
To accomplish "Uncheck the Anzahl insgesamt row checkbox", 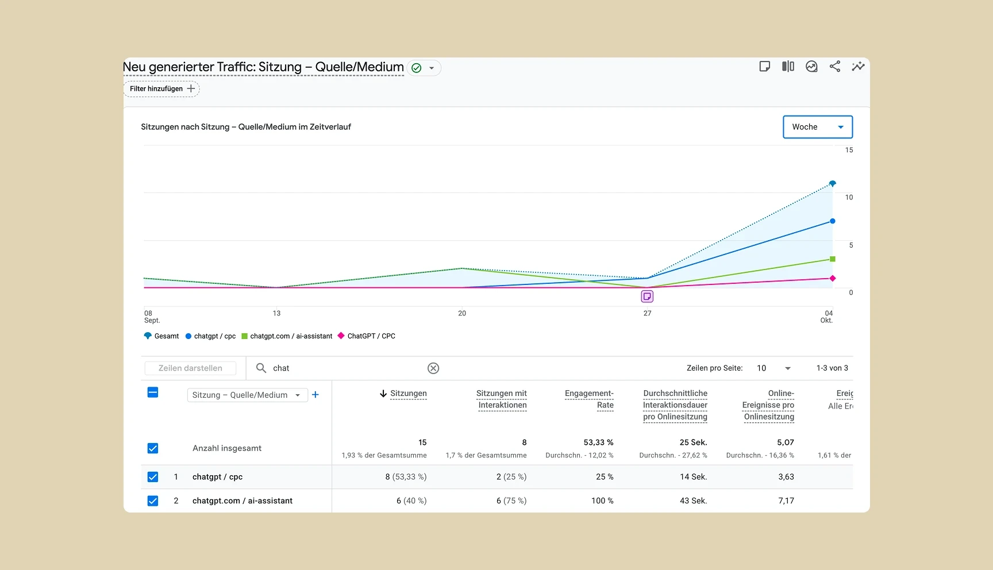I will coord(153,448).
